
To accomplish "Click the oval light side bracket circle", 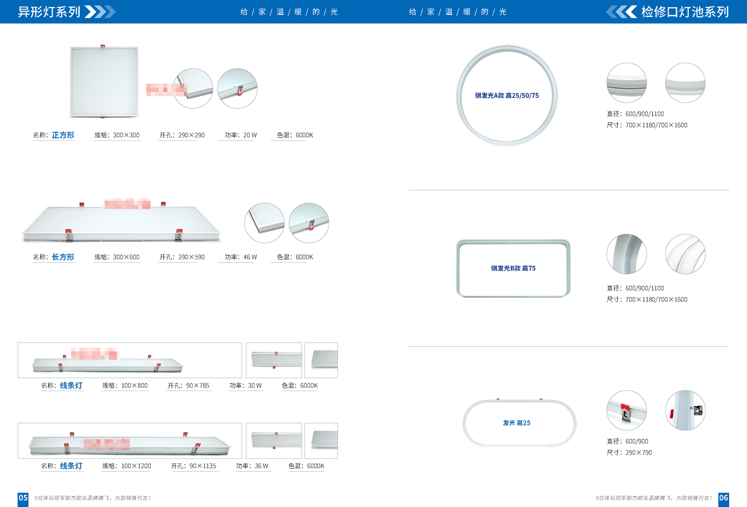I will pyautogui.click(x=685, y=410).
